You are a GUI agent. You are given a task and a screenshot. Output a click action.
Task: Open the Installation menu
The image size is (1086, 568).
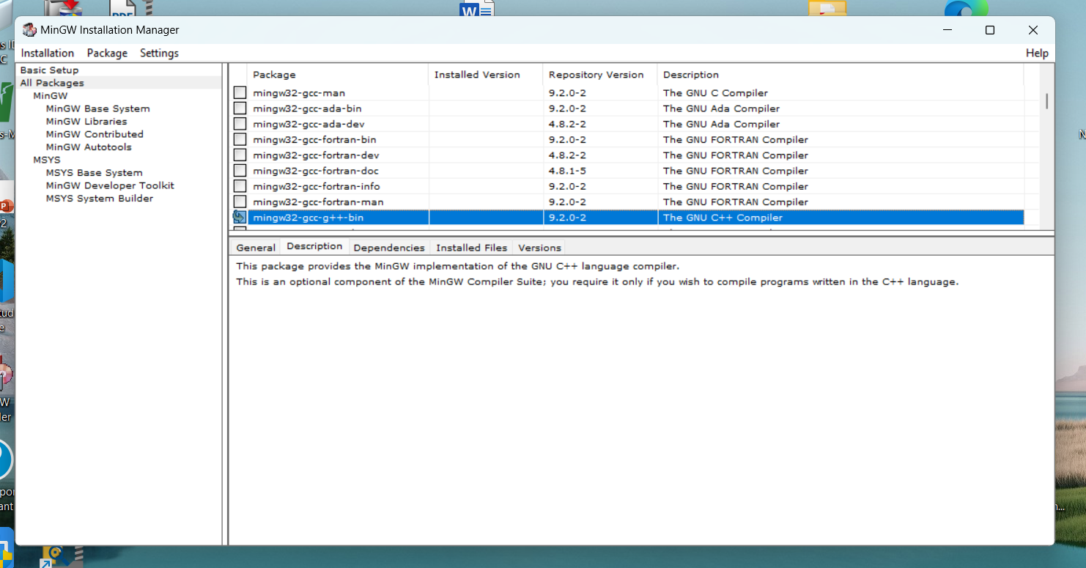(48, 53)
